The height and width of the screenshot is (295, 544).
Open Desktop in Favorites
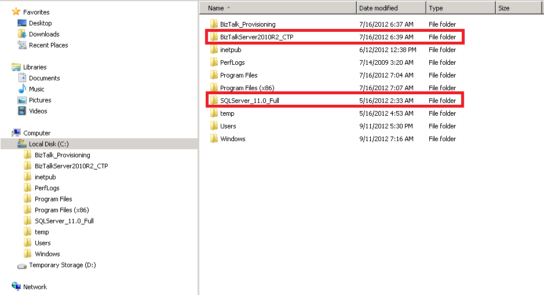[x=40, y=23]
